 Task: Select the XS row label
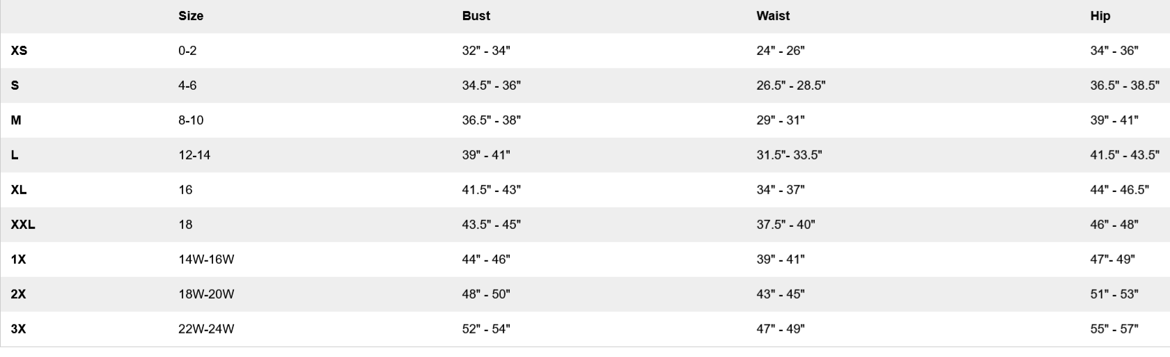tap(19, 51)
